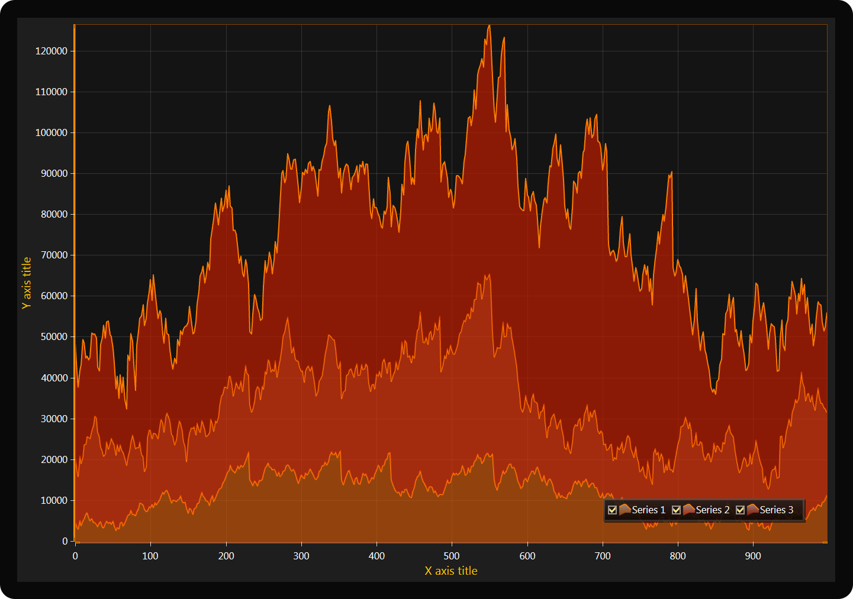The height and width of the screenshot is (599, 853).
Task: Click the 200 tick label on X axis
Action: pyautogui.click(x=226, y=556)
